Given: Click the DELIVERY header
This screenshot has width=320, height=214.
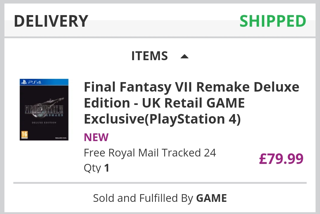Looking at the screenshot, I should (51, 21).
